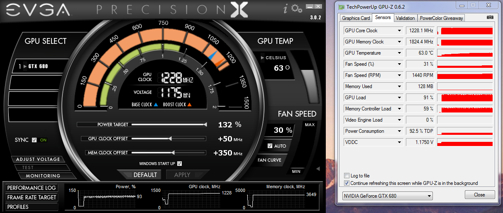Click the 63.0 °C temperature value
Viewport: 503px width, 213px height.
pyautogui.click(x=420, y=53)
